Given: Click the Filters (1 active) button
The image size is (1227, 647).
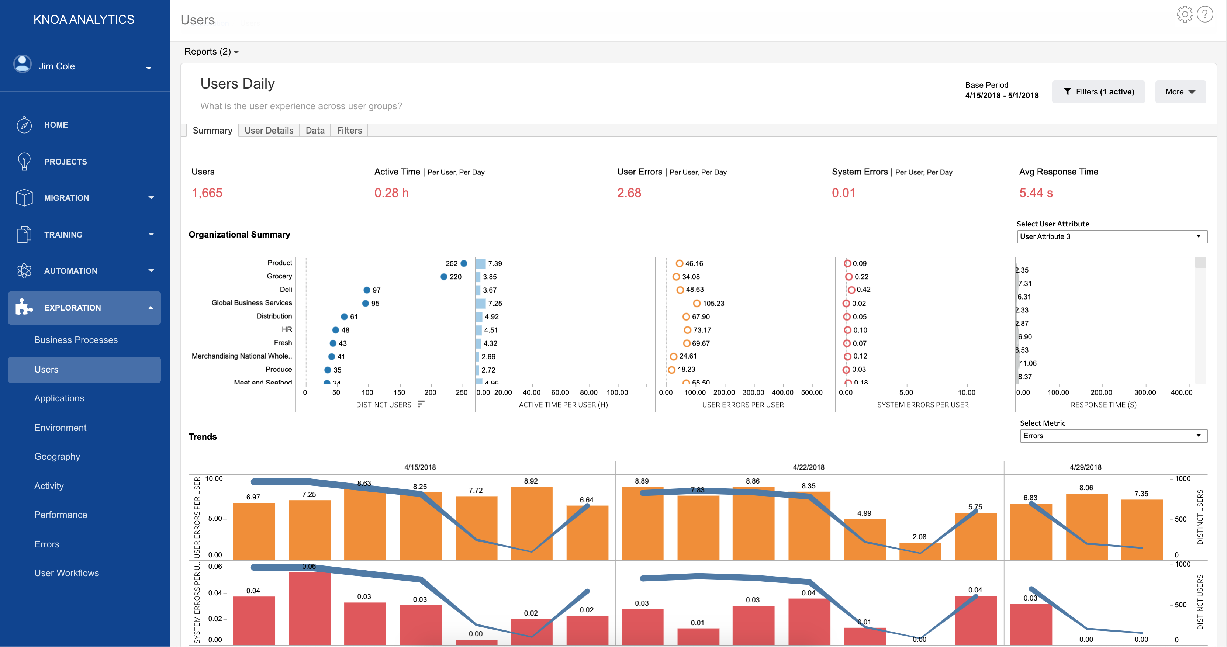Looking at the screenshot, I should click(1098, 91).
